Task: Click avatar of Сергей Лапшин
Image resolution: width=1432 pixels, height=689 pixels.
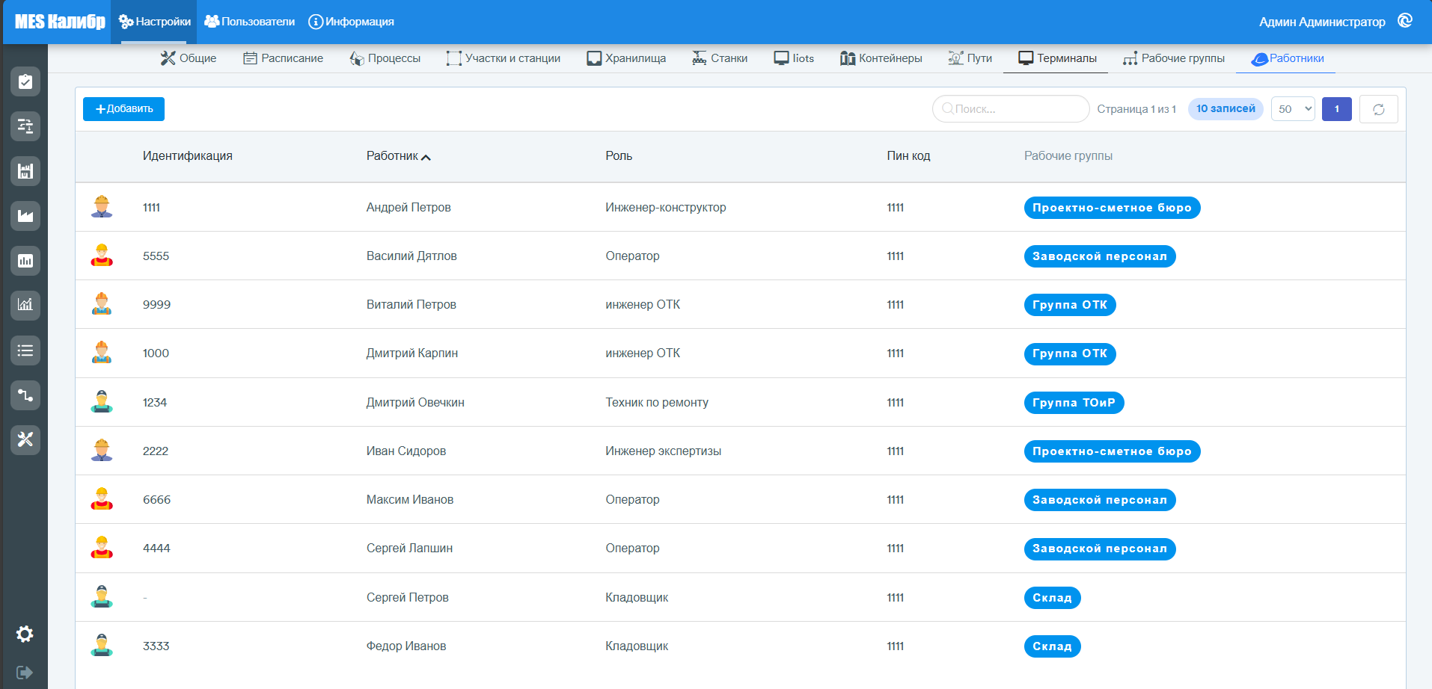Action: click(102, 548)
